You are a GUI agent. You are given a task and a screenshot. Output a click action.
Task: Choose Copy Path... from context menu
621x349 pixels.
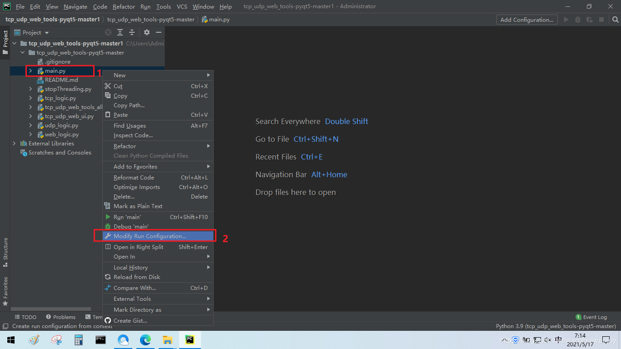(158, 105)
